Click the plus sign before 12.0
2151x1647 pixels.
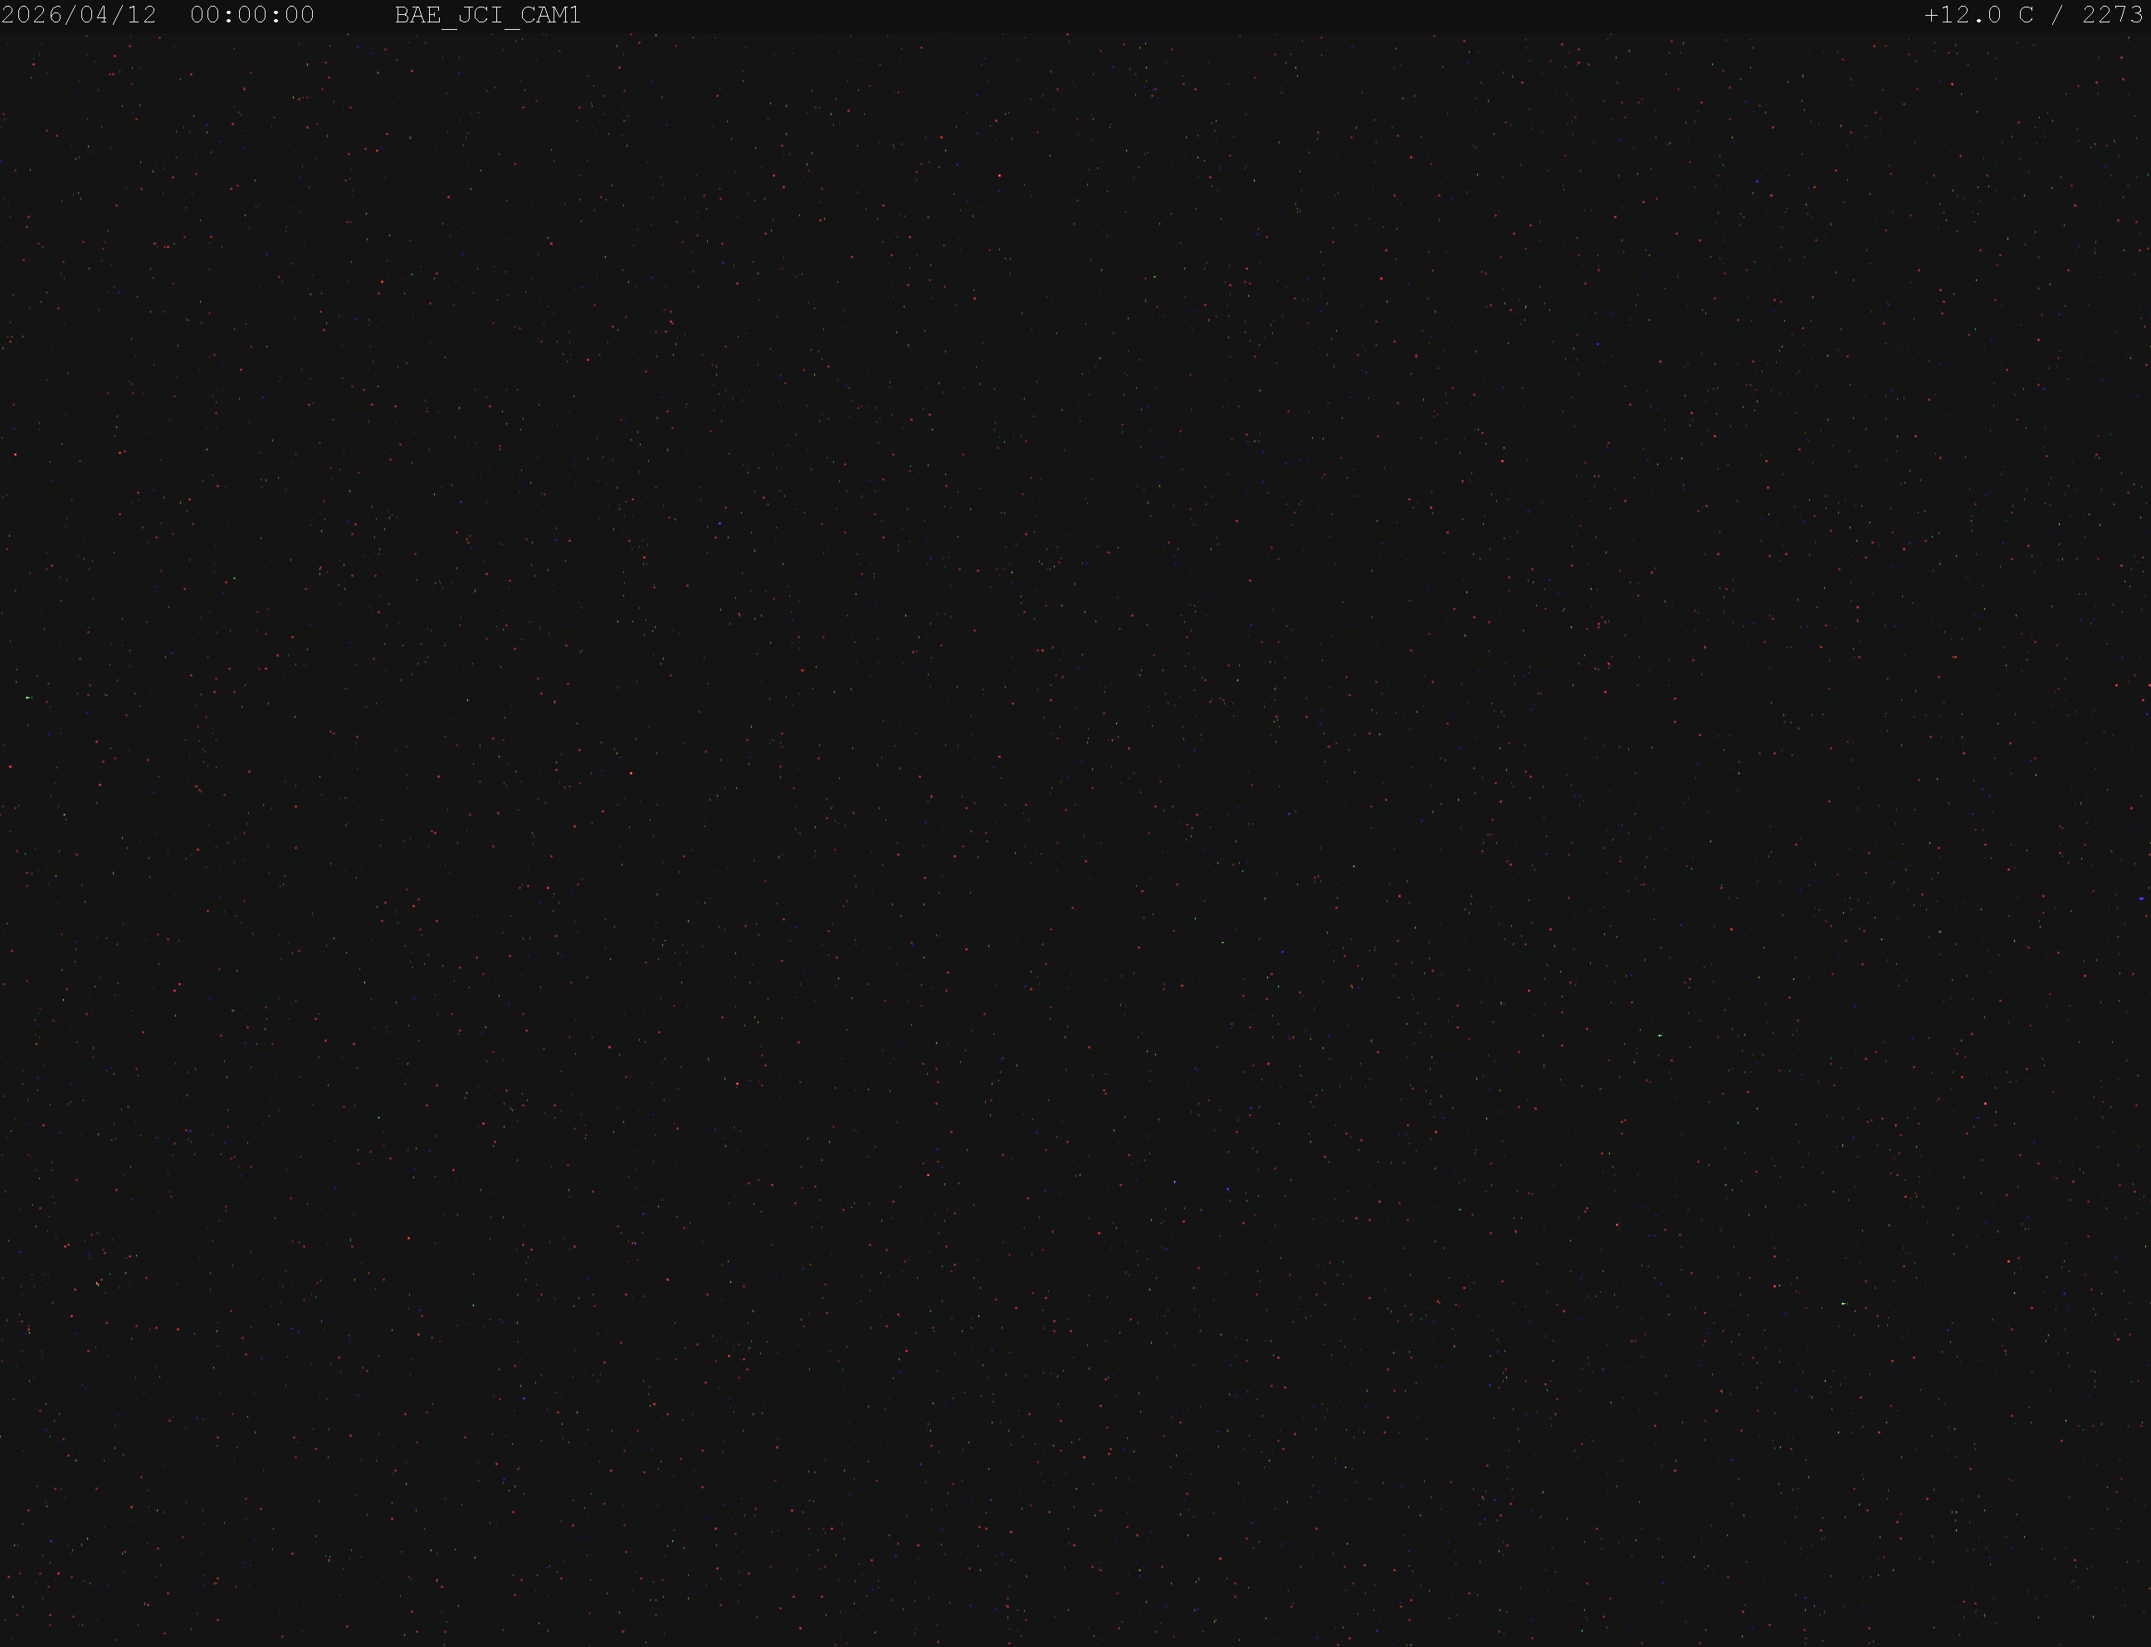pyautogui.click(x=1931, y=16)
